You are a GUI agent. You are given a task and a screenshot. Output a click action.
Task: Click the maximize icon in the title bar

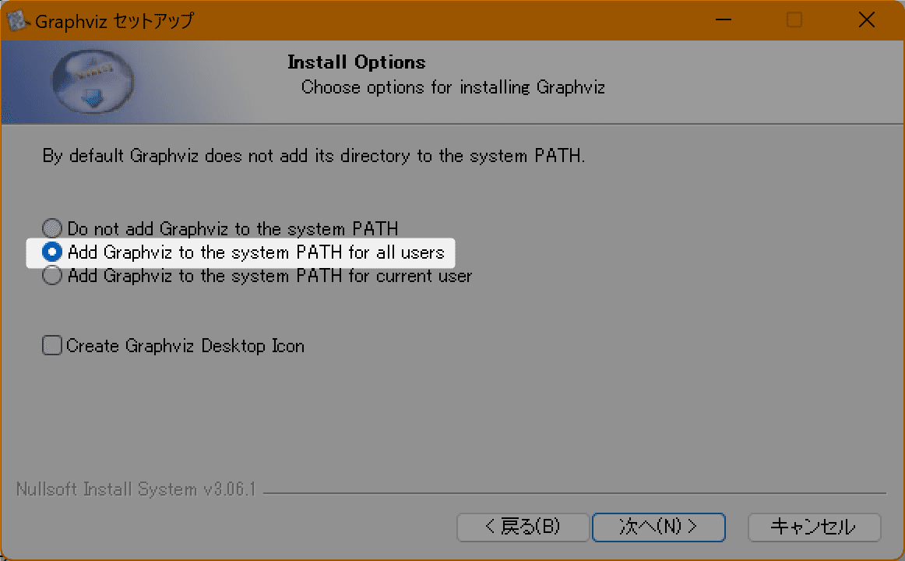tap(794, 20)
